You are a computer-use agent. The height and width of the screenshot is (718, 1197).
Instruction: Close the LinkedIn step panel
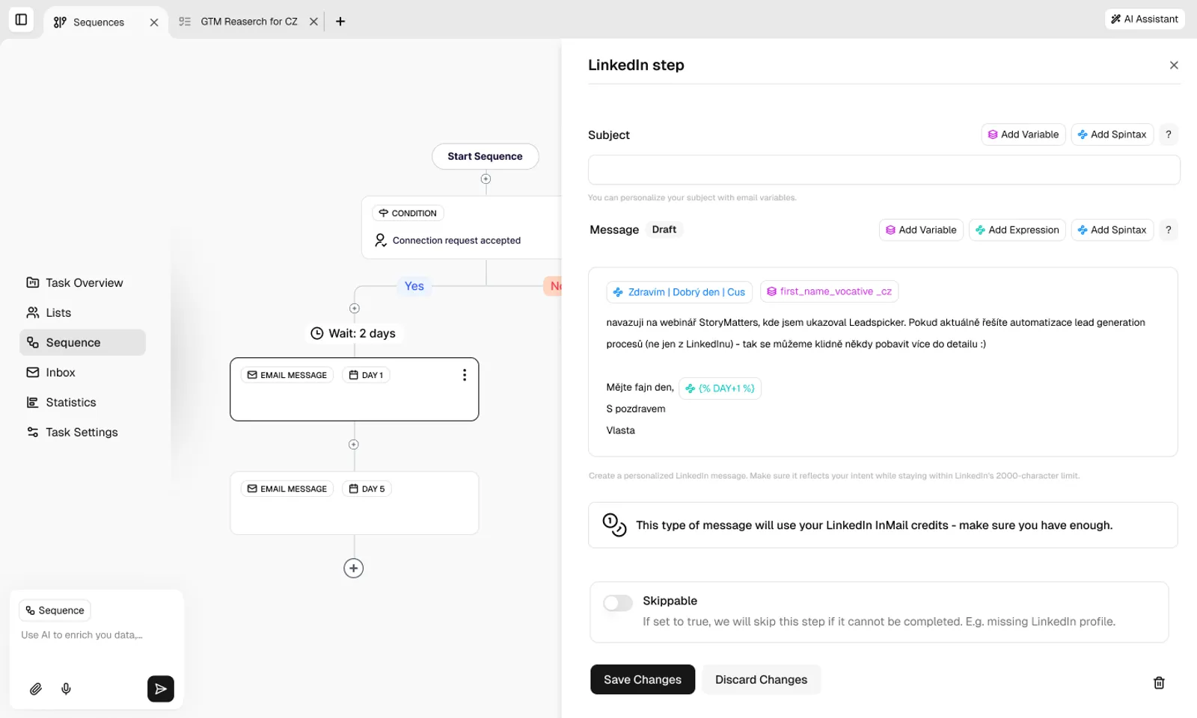(1174, 65)
